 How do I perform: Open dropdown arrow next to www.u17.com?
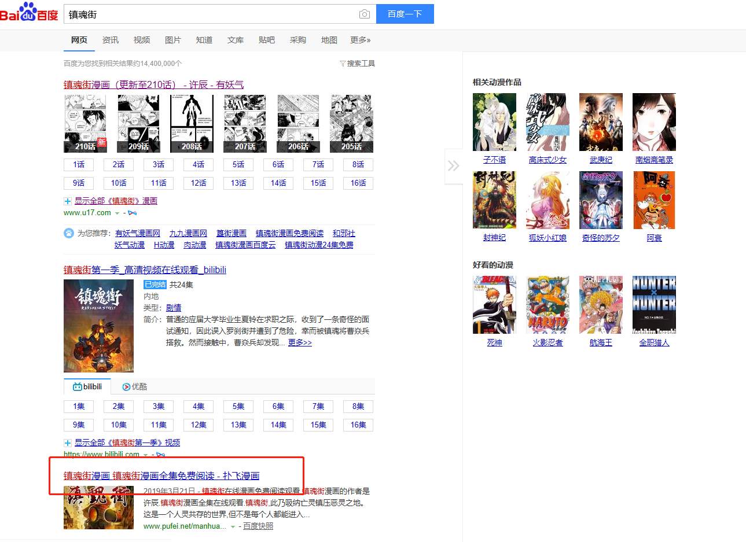tap(117, 213)
